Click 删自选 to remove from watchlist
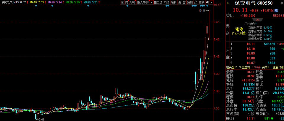The width and height of the screenshot is (284, 121). [158, 2]
